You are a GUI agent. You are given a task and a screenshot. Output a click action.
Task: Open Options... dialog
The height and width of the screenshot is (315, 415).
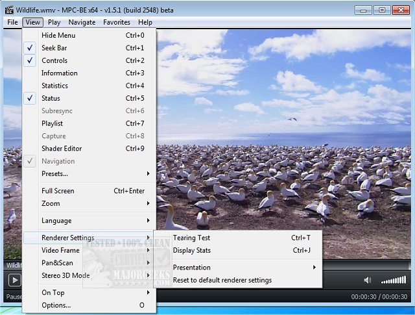(89, 305)
